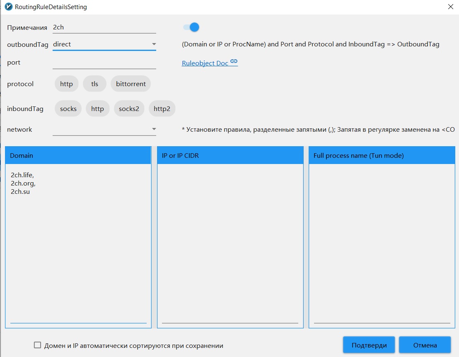Open the link icon next to Ruleobject Doc
Screen dimensions: 459x357
[x=234, y=61]
